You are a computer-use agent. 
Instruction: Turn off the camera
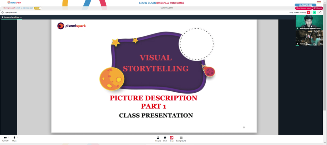(x=5, y=139)
